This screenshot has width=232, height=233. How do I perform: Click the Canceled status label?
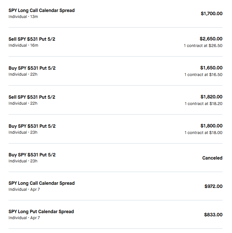212,158
